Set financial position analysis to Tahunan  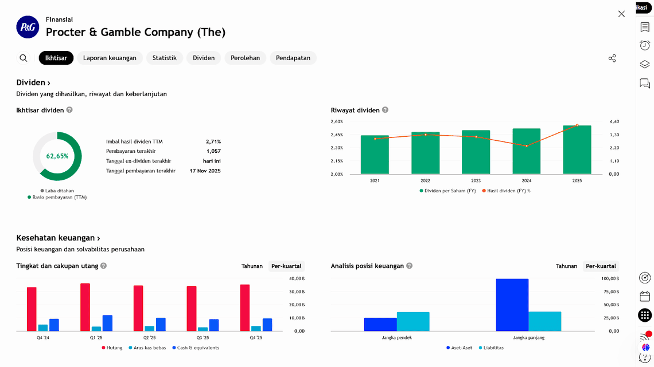[x=566, y=266]
